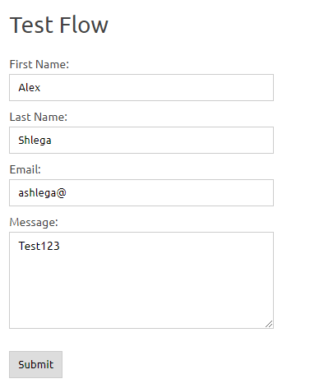Place cursor on the text "Shlega"
This screenshot has width=310, height=388.
[35, 141]
